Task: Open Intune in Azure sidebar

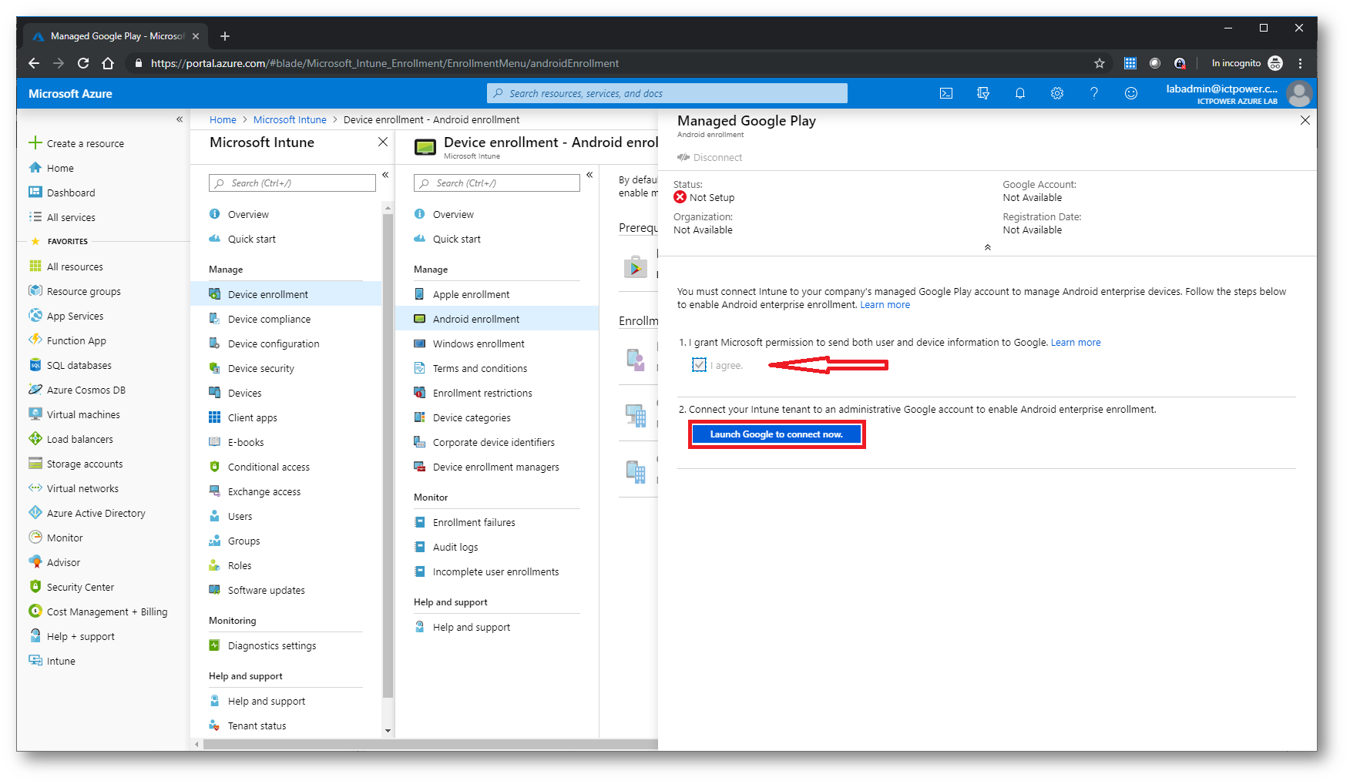Action: pos(60,661)
